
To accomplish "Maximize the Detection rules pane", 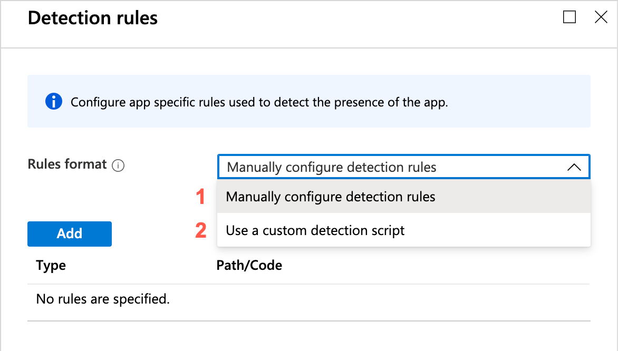I will click(569, 17).
